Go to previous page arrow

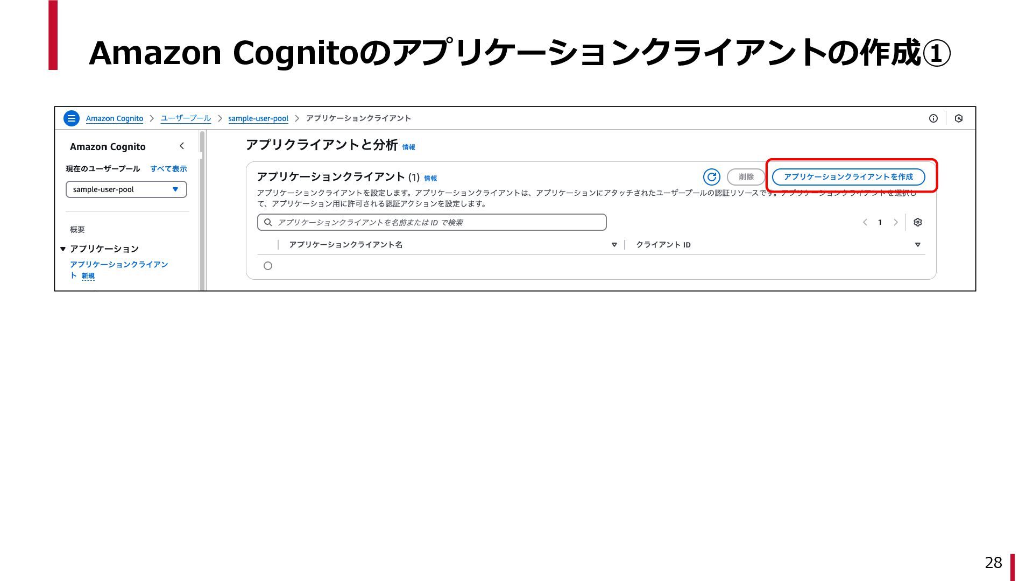[x=865, y=222]
